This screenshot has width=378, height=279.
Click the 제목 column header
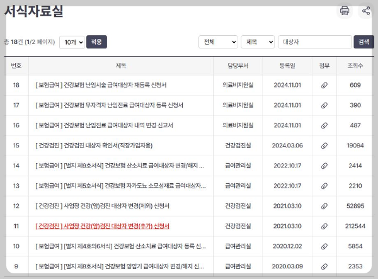pyautogui.click(x=121, y=65)
